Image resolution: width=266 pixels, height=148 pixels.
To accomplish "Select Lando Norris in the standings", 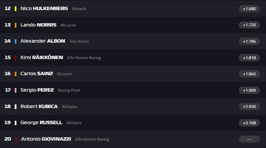I will point(38,25).
